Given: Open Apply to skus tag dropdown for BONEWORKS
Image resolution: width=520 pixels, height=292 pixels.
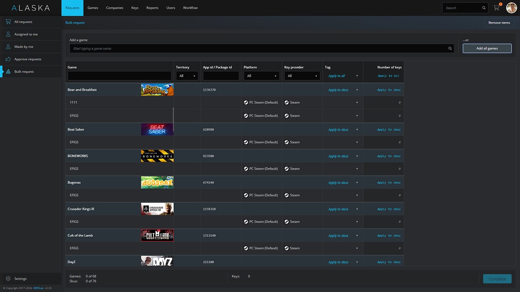Looking at the screenshot, I should [x=343, y=156].
